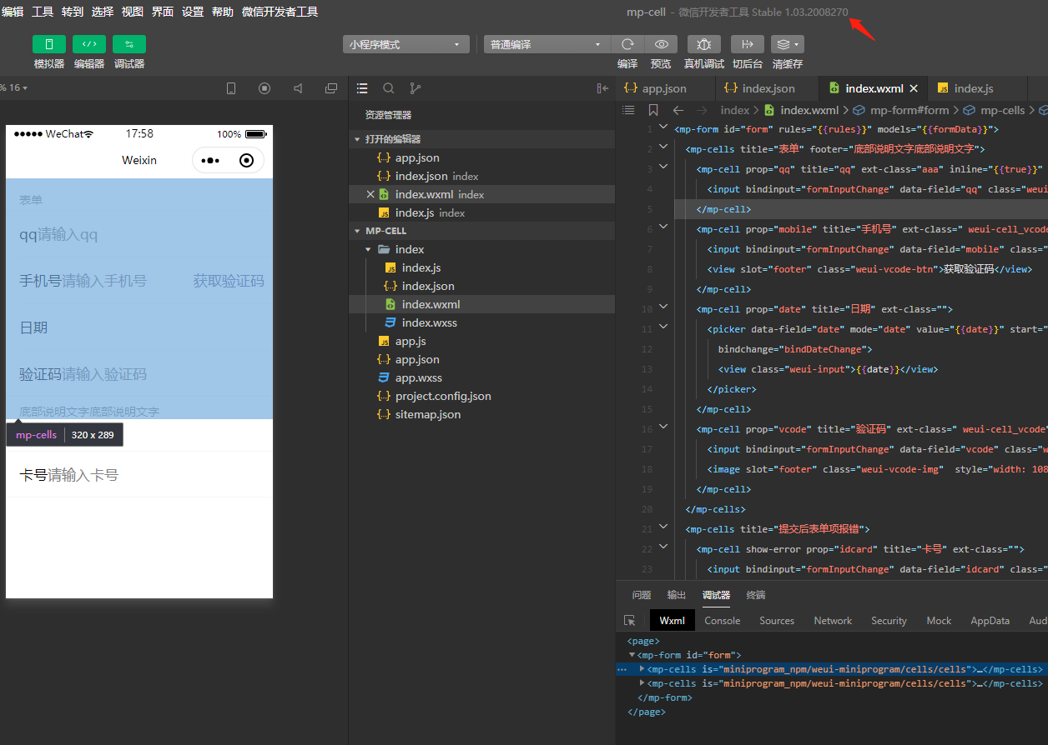The height and width of the screenshot is (745, 1048).
Task: Open the 普通编译 compile mode dropdown
Action: pos(547,44)
